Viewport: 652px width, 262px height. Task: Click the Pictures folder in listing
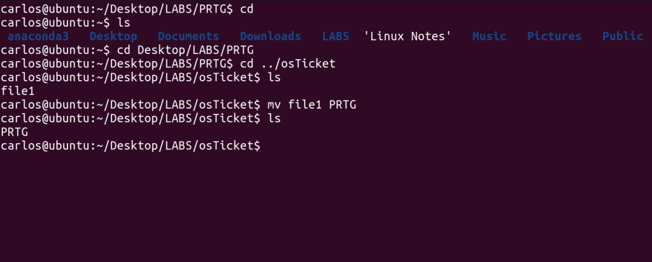[x=554, y=36]
